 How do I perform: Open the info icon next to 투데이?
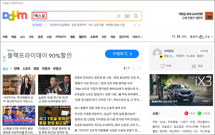[x=46, y=25]
